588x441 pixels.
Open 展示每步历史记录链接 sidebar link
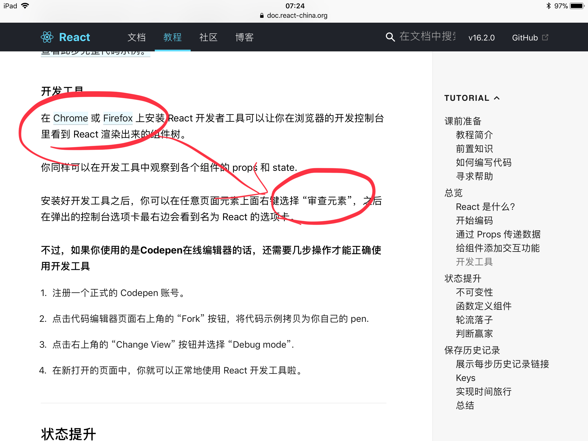pyautogui.click(x=502, y=364)
